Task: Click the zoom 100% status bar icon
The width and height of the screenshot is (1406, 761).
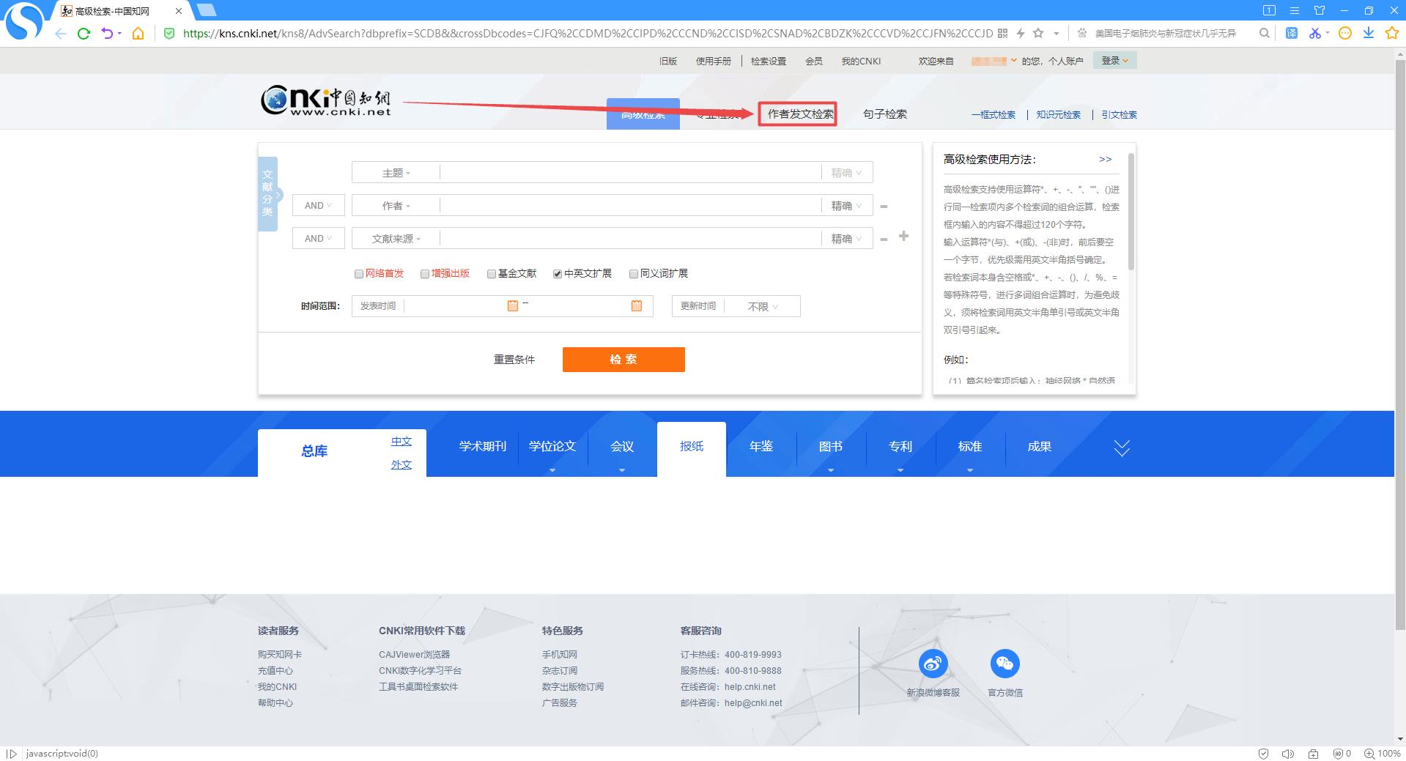Action: tap(1382, 753)
